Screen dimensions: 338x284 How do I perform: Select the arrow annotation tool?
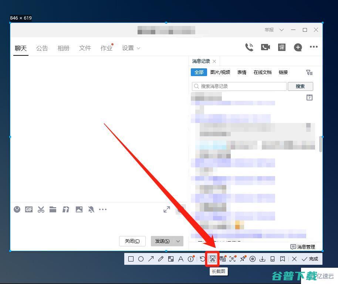(151, 259)
